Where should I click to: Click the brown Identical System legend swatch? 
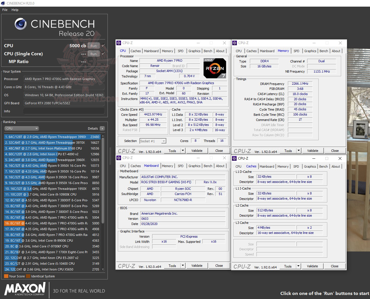pos(28,276)
